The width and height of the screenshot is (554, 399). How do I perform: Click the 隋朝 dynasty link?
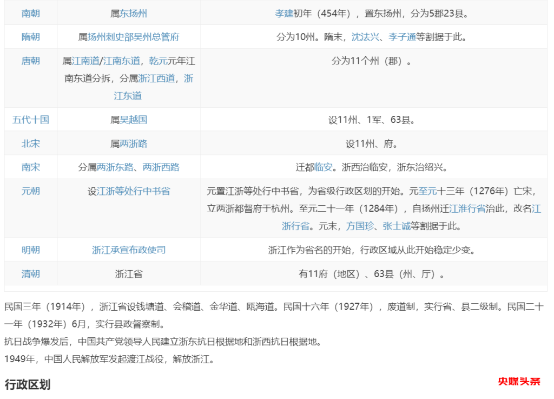[31, 37]
